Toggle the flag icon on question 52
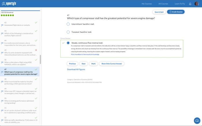 2,121
